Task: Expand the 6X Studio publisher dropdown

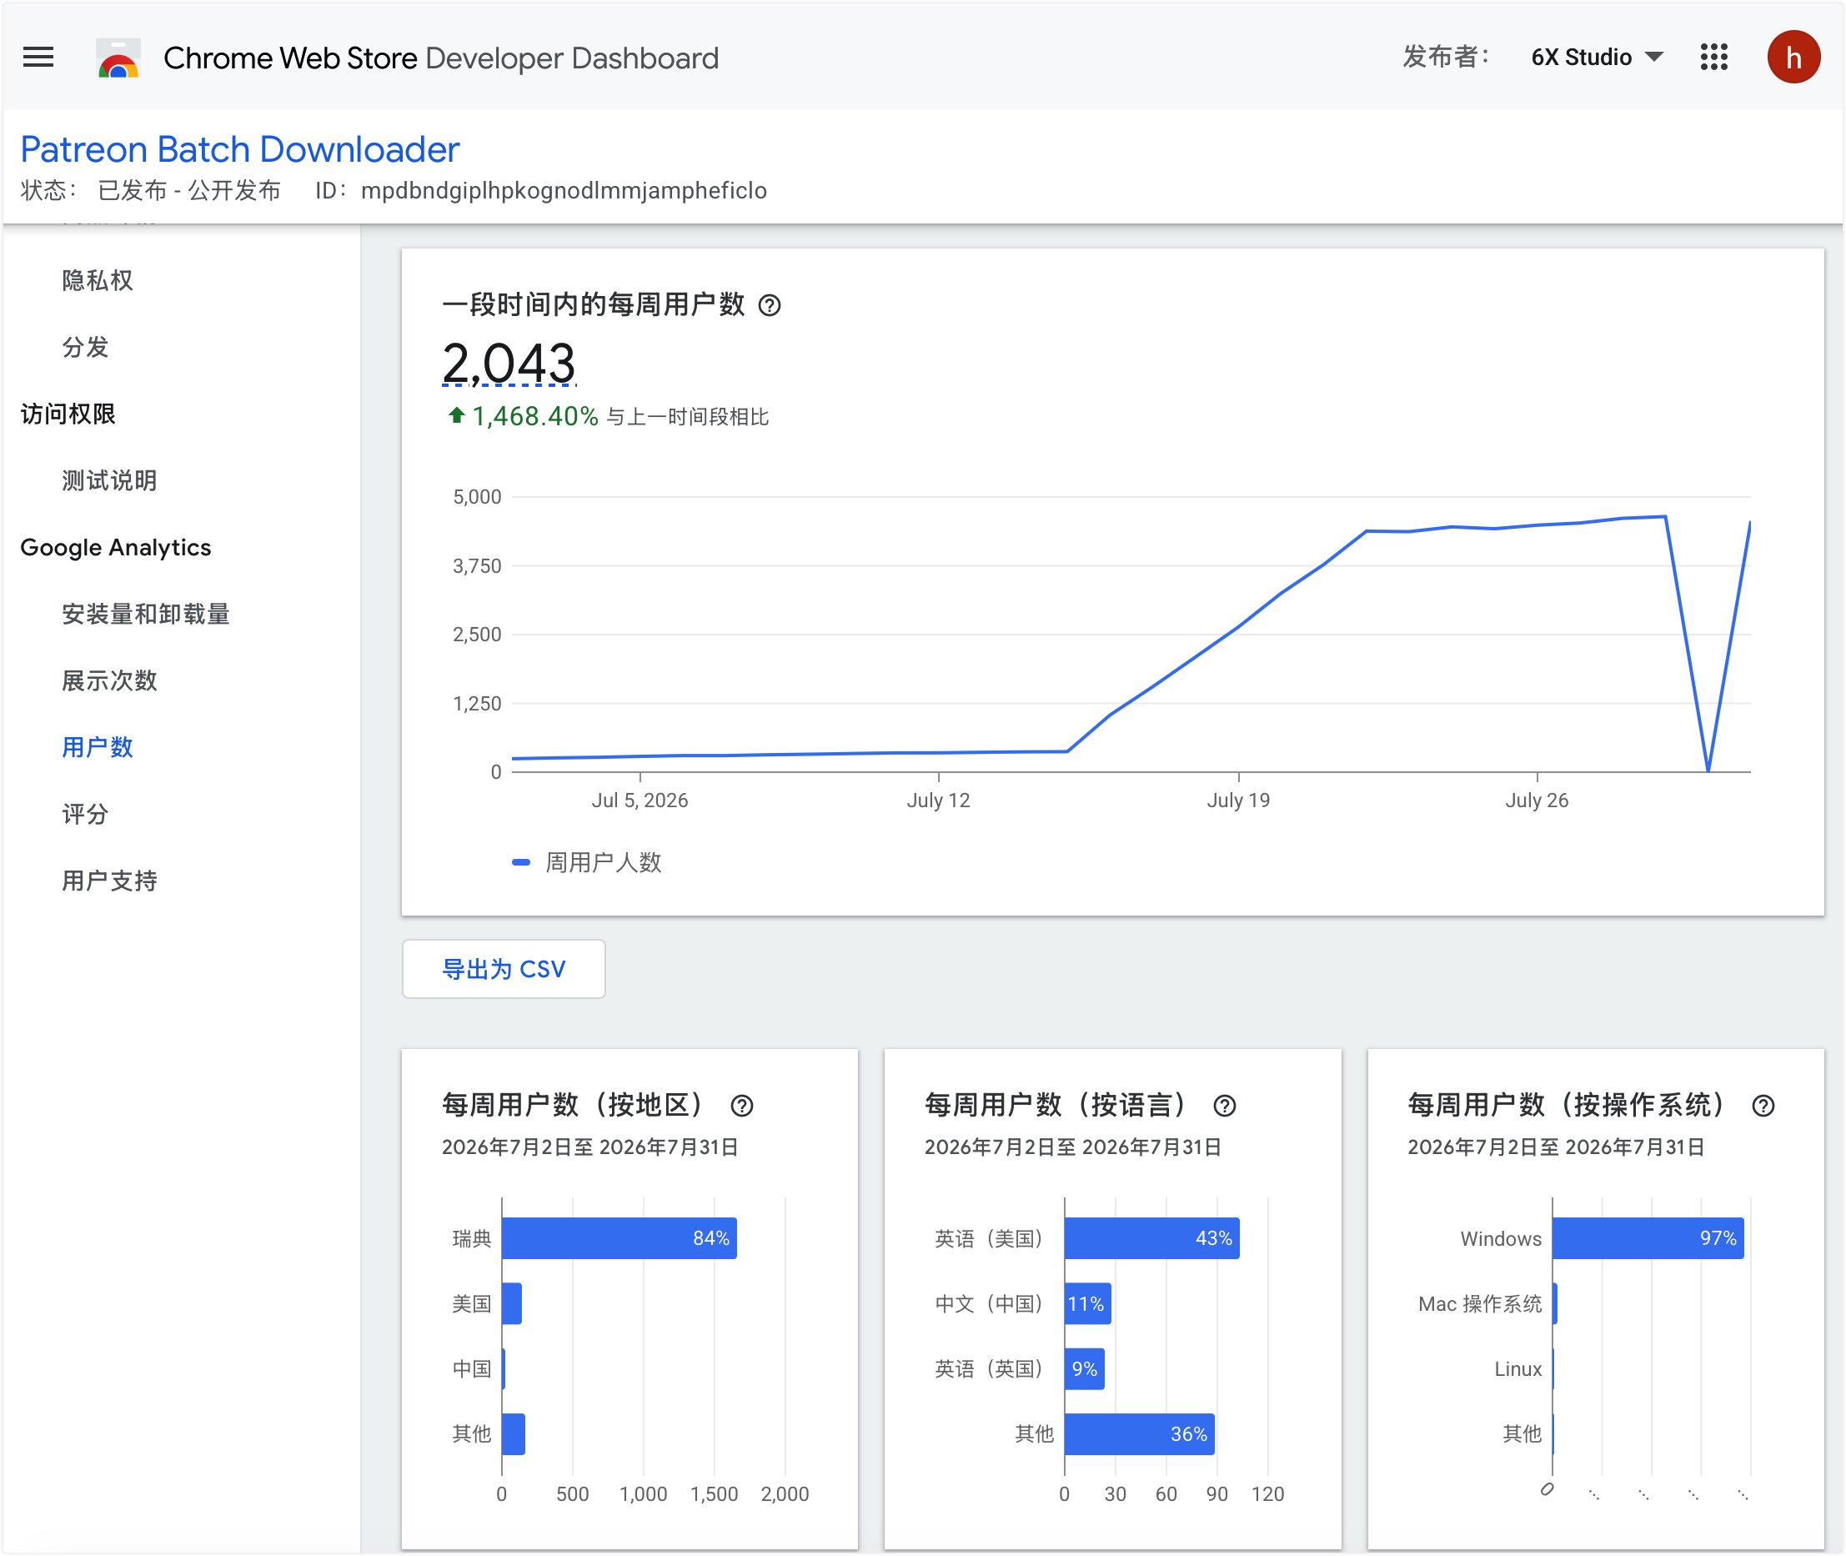Action: pyautogui.click(x=1597, y=58)
